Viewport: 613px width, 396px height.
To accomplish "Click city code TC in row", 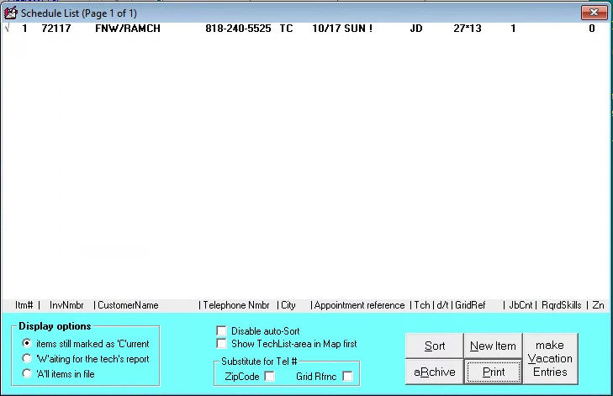I will (286, 28).
